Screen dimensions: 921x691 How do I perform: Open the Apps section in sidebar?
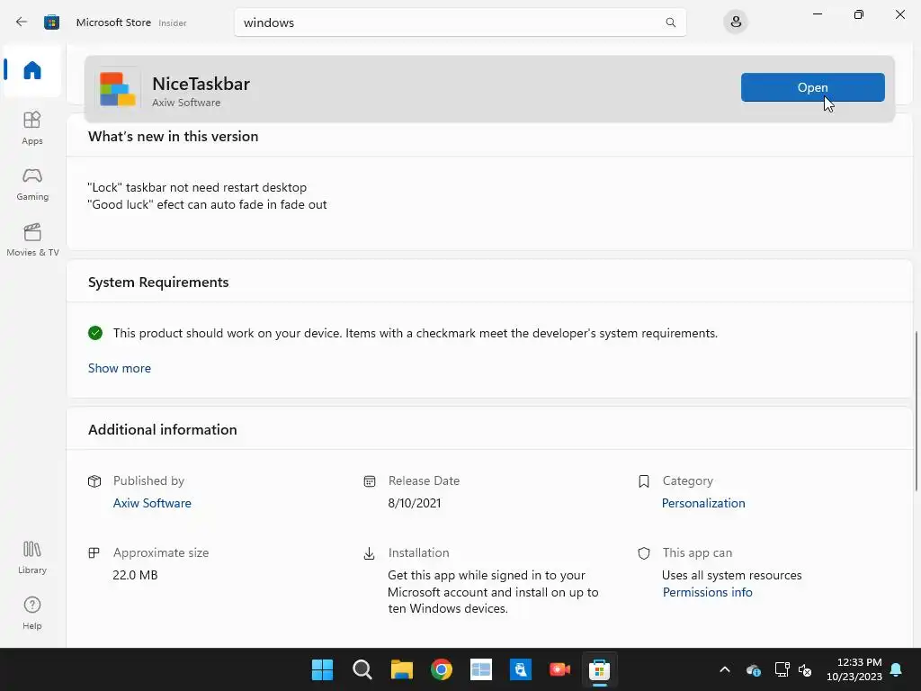pos(32,128)
